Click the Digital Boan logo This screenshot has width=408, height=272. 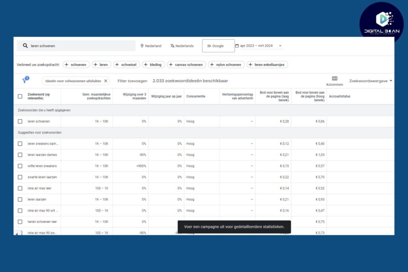(x=381, y=22)
